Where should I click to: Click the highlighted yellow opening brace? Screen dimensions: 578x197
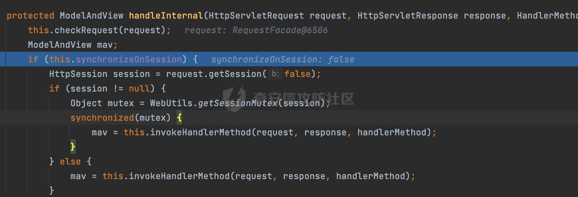click(179, 118)
